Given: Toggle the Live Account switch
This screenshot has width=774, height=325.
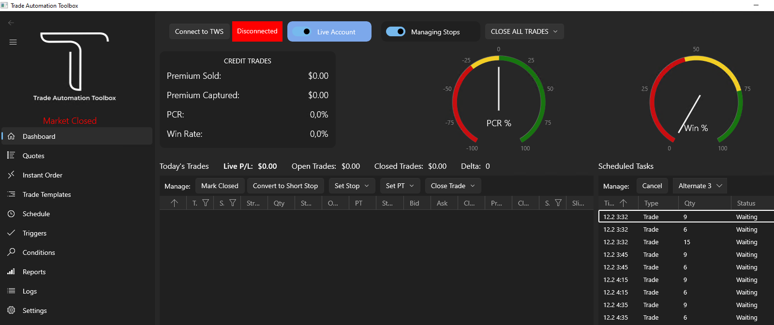Looking at the screenshot, I should pos(302,32).
